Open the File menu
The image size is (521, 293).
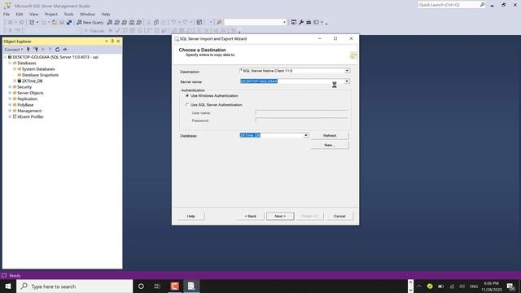7,15
